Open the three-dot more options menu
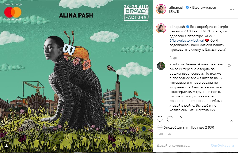 (232, 9)
